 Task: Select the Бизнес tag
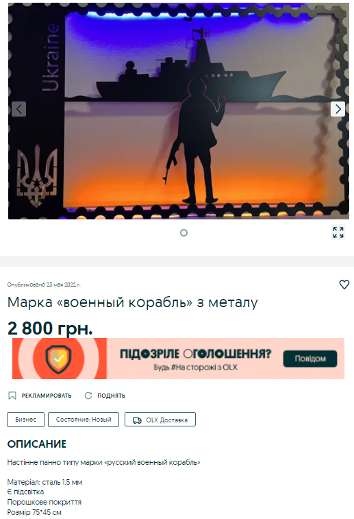[x=25, y=420]
